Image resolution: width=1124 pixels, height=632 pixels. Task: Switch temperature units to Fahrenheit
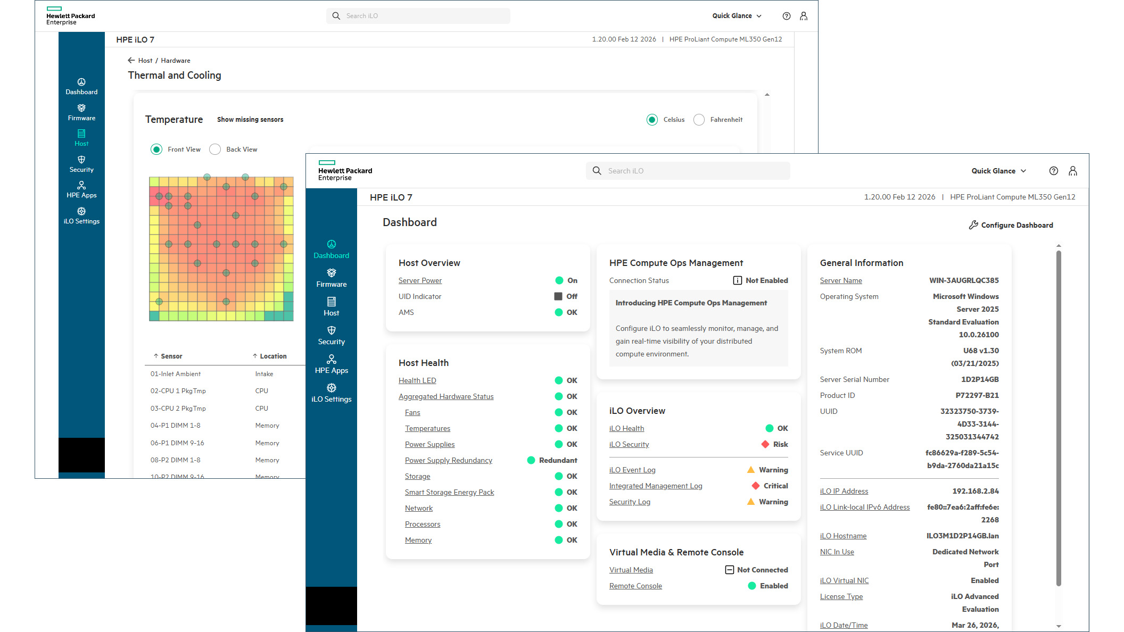pos(699,120)
